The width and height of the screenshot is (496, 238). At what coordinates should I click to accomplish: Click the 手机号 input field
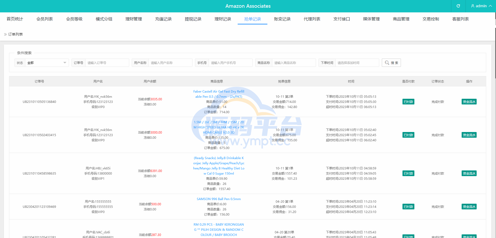pyautogui.click(x=230, y=63)
